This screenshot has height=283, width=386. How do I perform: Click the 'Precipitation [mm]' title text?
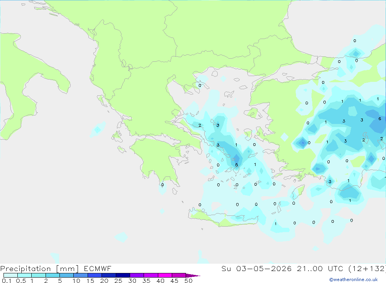click(x=39, y=269)
